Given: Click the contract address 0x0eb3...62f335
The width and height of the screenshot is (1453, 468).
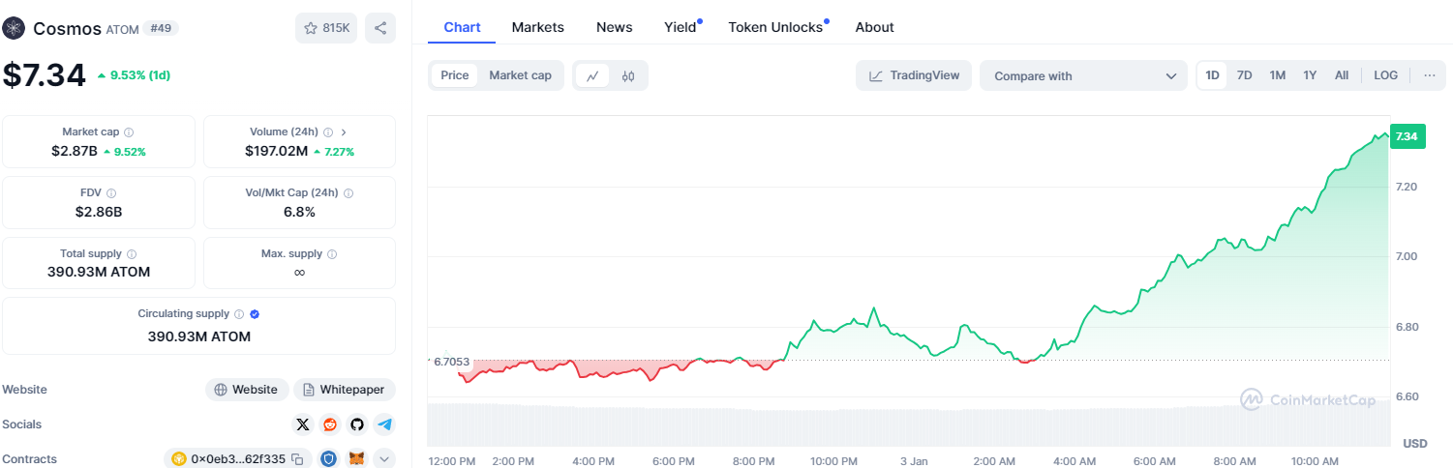Looking at the screenshot, I should (x=238, y=459).
